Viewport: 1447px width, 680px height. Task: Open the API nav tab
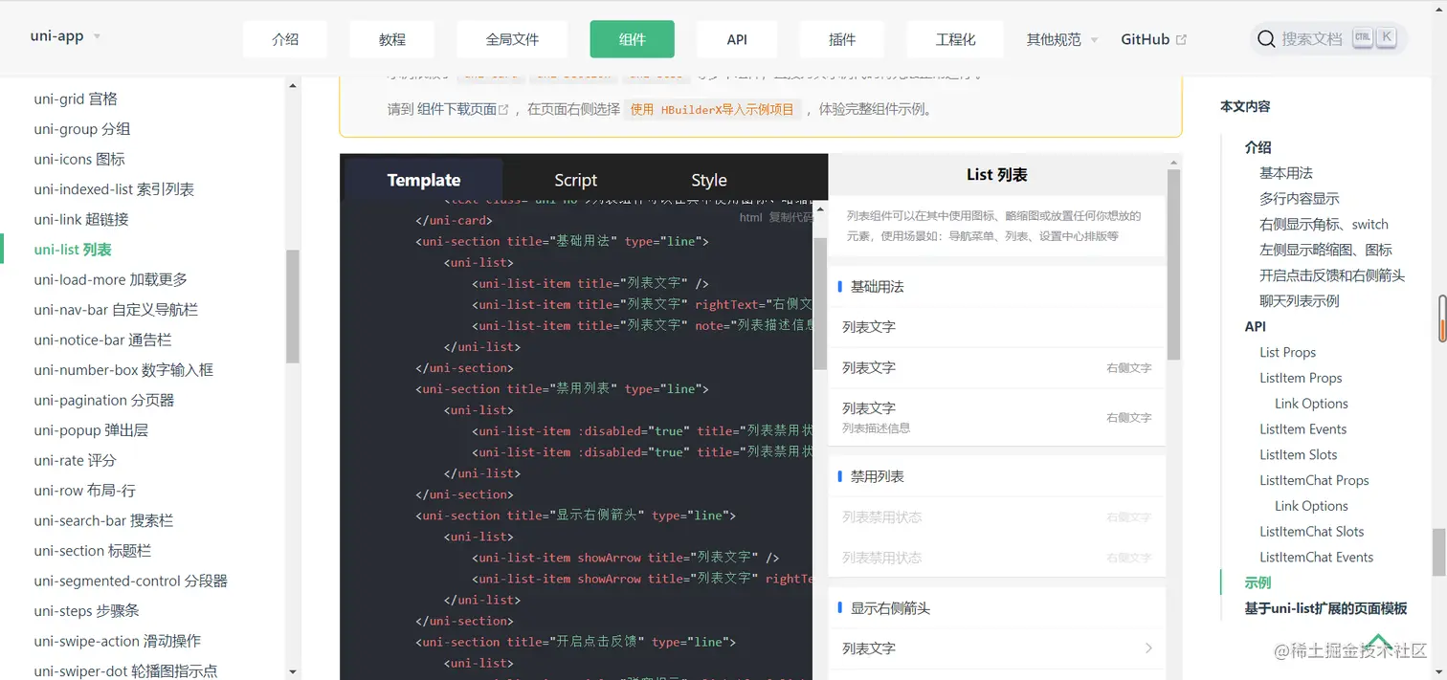737,39
